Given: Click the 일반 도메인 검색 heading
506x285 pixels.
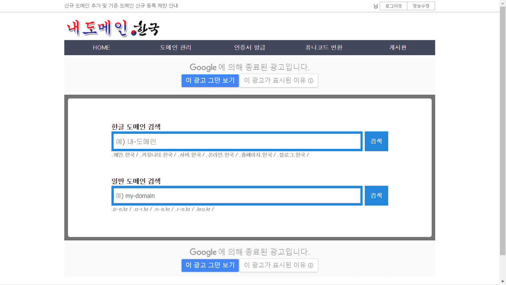Looking at the screenshot, I should (136, 181).
